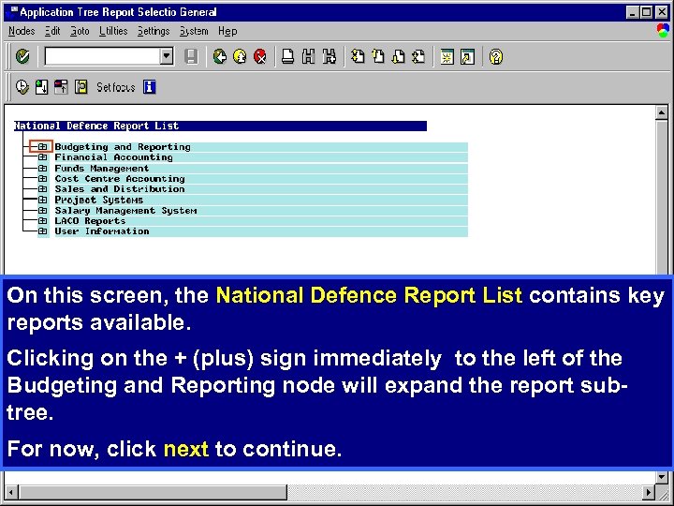Expand the User Information node
Viewport: 674px width, 506px height.
[42, 231]
